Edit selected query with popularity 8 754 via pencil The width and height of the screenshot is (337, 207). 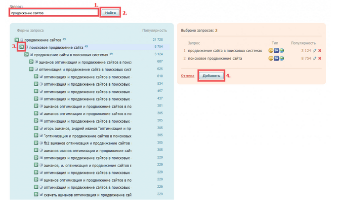click(314, 58)
